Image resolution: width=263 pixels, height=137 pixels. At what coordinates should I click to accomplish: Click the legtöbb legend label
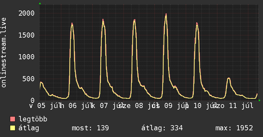tap(33, 119)
